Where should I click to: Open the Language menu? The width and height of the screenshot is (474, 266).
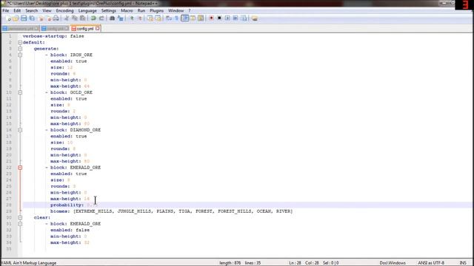point(87,10)
